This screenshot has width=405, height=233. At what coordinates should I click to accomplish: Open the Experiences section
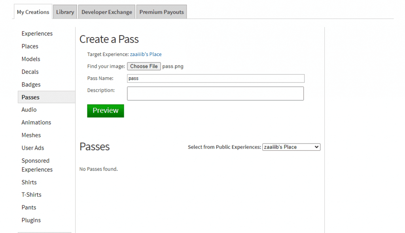[x=37, y=34]
